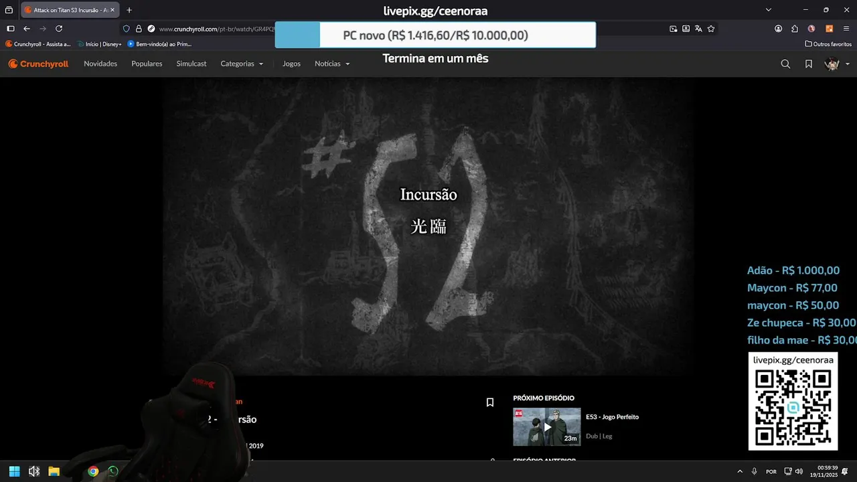Open the list all tabs chevron
The height and width of the screenshot is (482, 857).
pos(769,10)
